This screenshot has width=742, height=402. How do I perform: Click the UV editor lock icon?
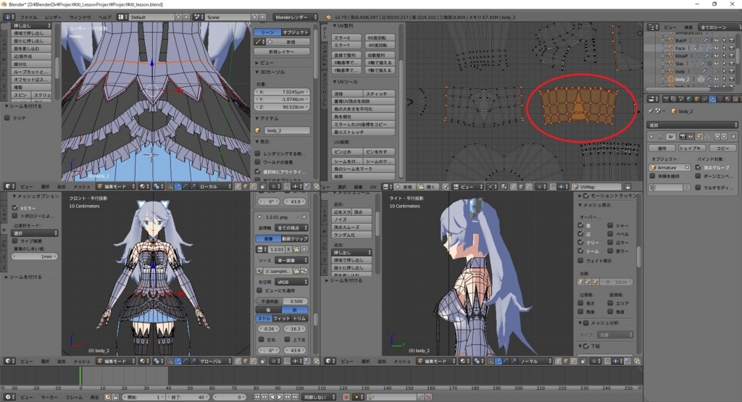click(628, 187)
